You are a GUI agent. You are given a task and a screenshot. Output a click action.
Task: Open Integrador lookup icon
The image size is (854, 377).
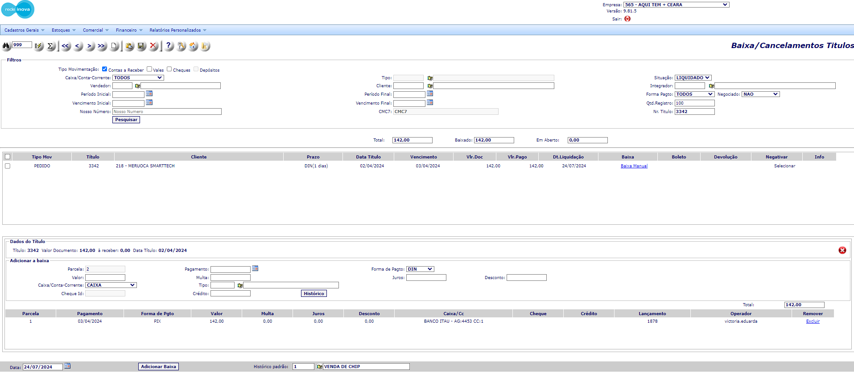tap(711, 86)
